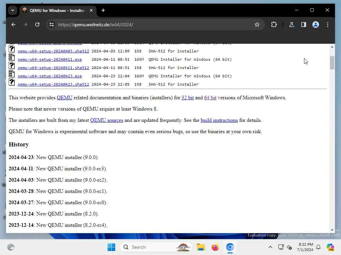Click size '166M' in file list
The width and height of the screenshot is (341, 255).
[x=139, y=76]
